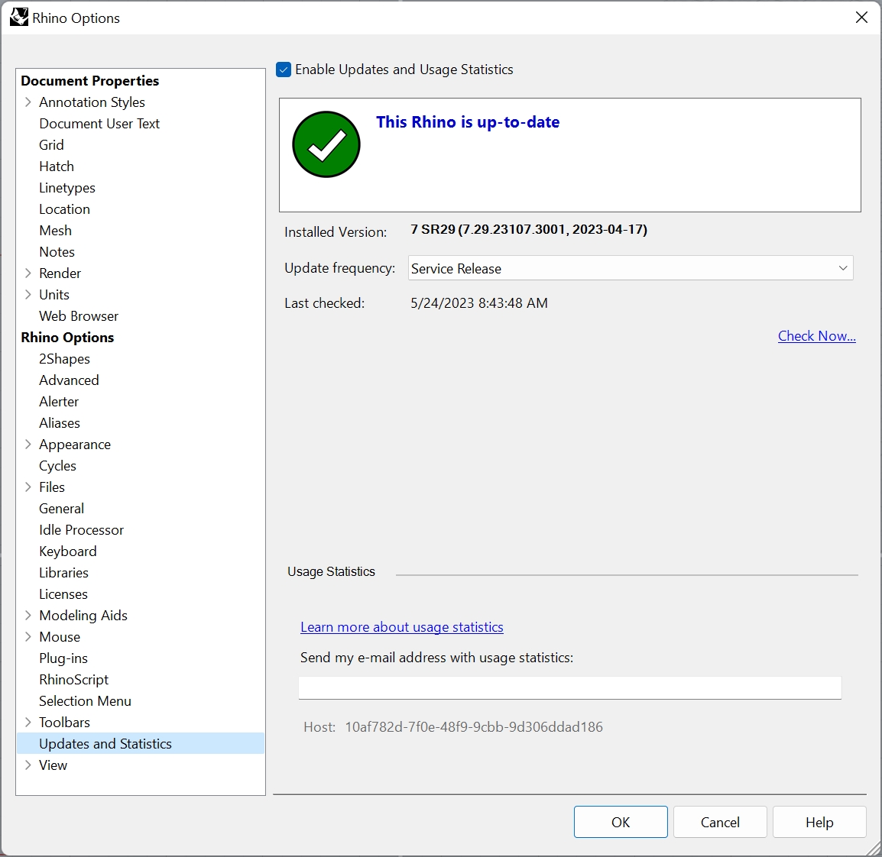This screenshot has width=882, height=857.
Task: Expand the Render section arrow
Action: tap(28, 273)
